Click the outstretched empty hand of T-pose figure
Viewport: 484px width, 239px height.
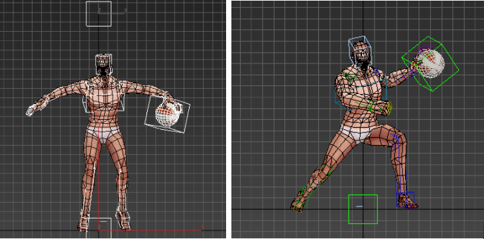34,107
